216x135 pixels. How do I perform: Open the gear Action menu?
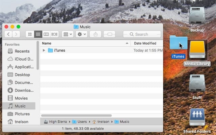point(82,34)
